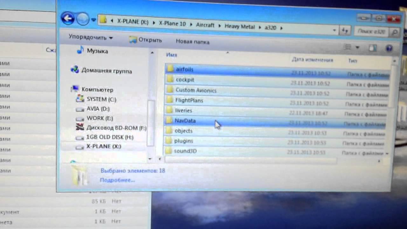The height and width of the screenshot is (229, 407).
Task: Select the Custom Avionics folder icon
Action: [170, 89]
